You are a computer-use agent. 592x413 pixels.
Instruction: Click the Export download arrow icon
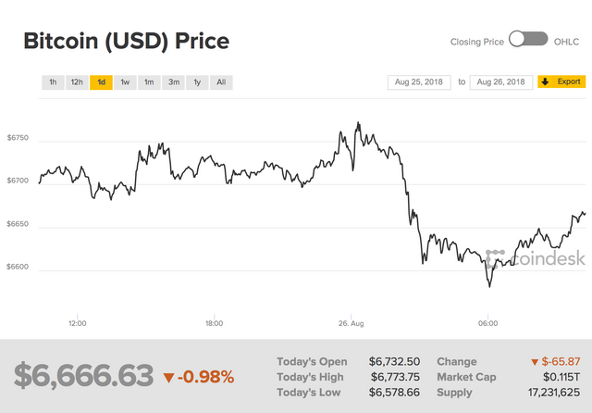[x=545, y=81]
